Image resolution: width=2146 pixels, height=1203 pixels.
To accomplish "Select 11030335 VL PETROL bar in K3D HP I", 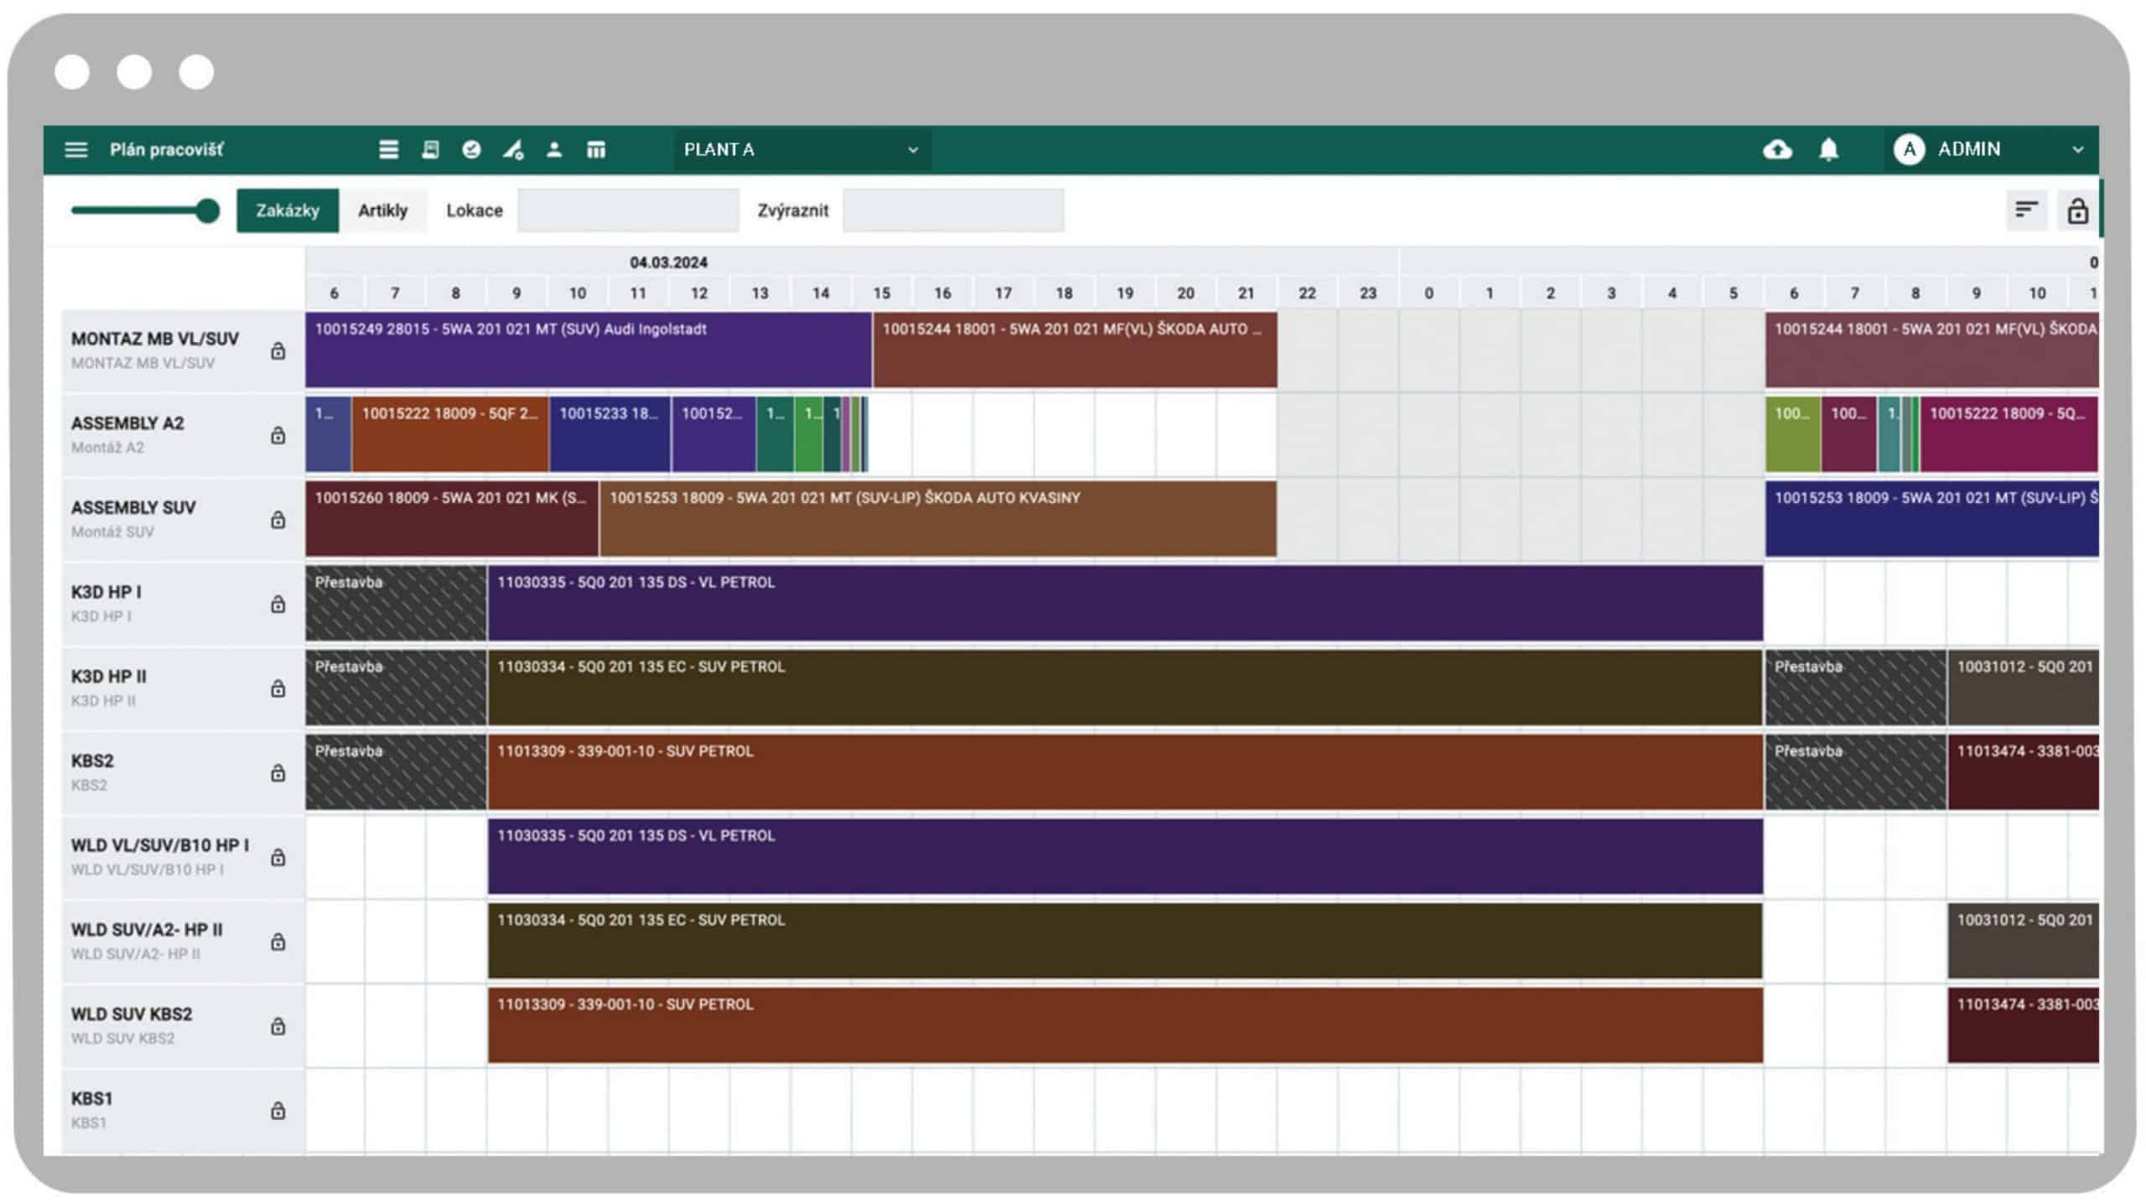I will click(1125, 604).
